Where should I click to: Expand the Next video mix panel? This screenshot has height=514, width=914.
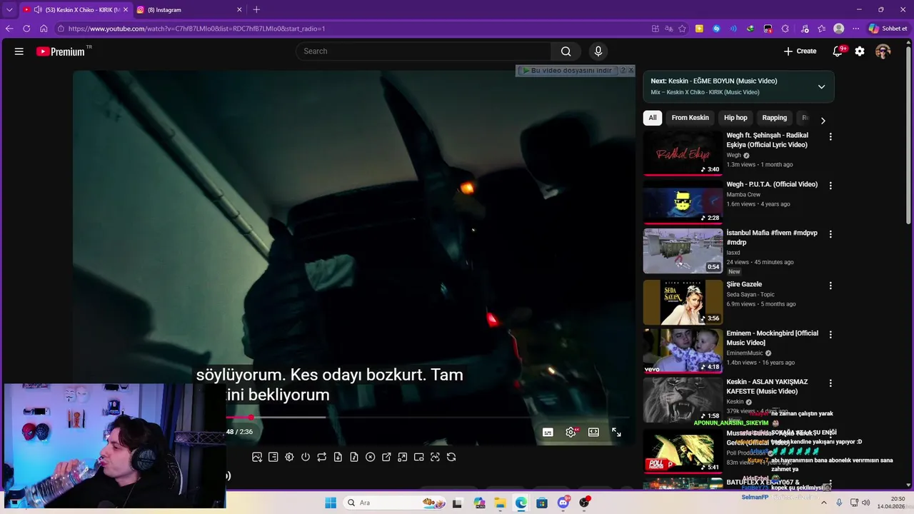(821, 86)
